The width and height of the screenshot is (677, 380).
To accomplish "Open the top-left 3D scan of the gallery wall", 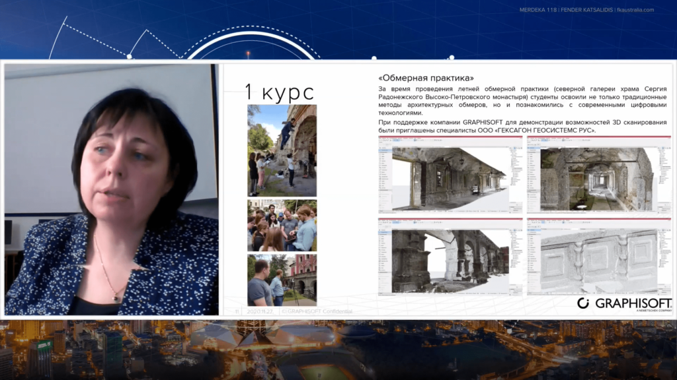I will point(450,177).
